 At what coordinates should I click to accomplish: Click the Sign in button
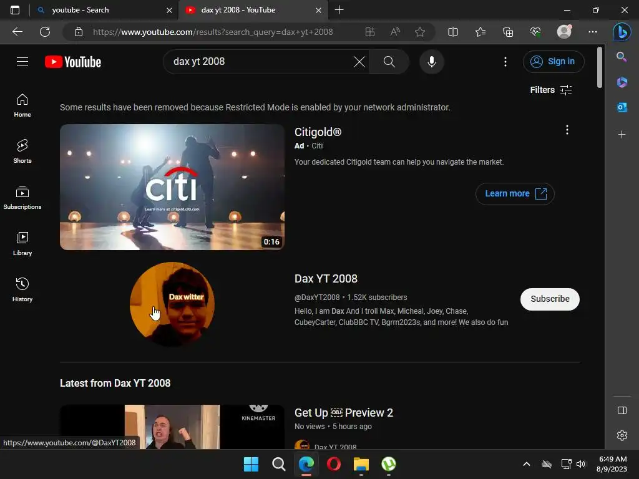(x=553, y=62)
